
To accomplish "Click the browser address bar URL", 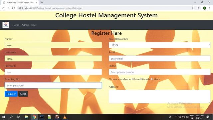I will pos(52,8).
